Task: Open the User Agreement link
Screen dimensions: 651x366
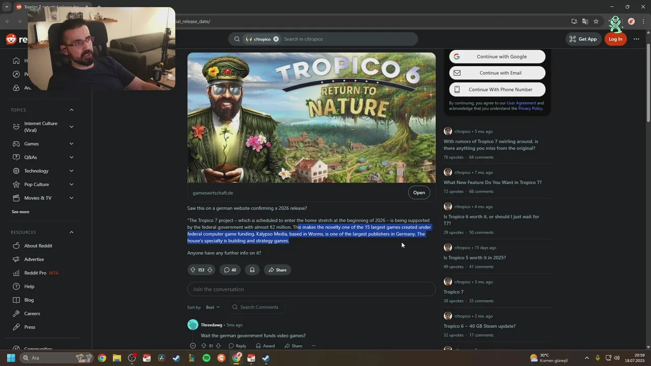Action: [521, 103]
